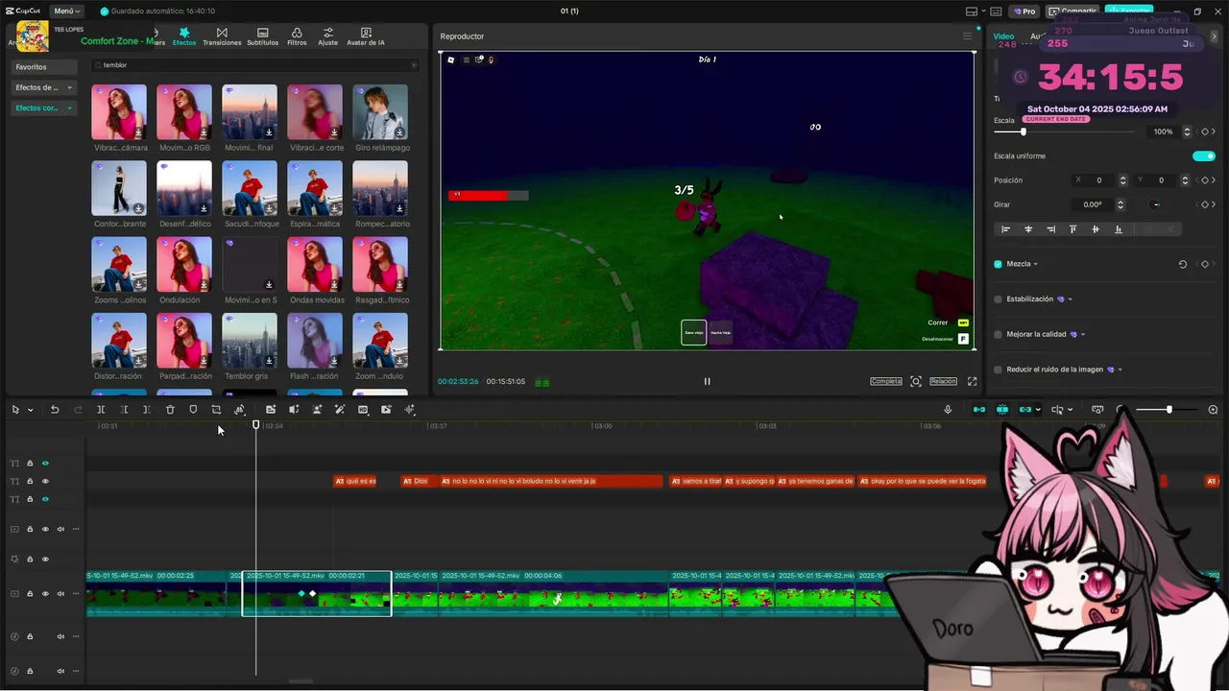The height and width of the screenshot is (691, 1229).
Task: Toggle visibility eye of the effects track
Action: coord(45,559)
